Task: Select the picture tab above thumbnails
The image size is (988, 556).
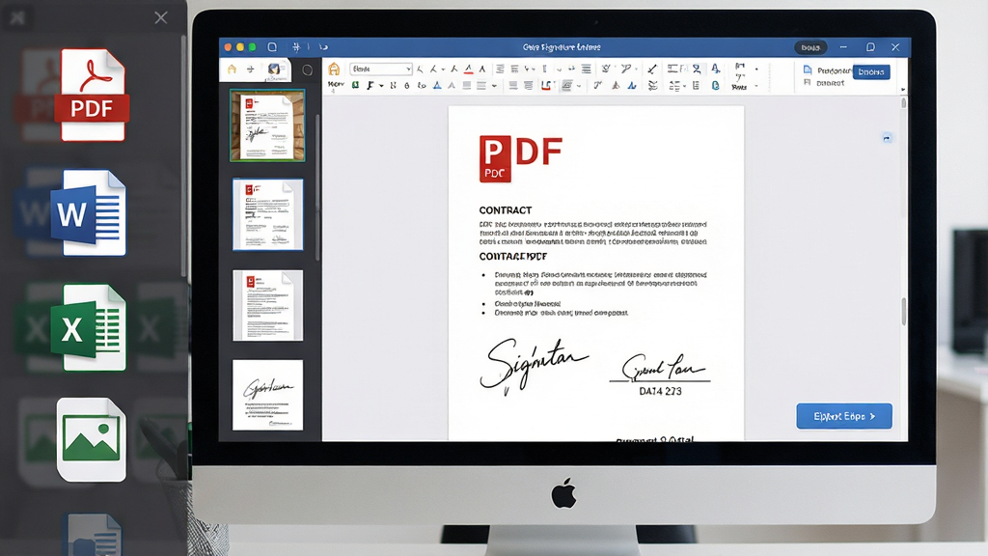Action: 274,69
